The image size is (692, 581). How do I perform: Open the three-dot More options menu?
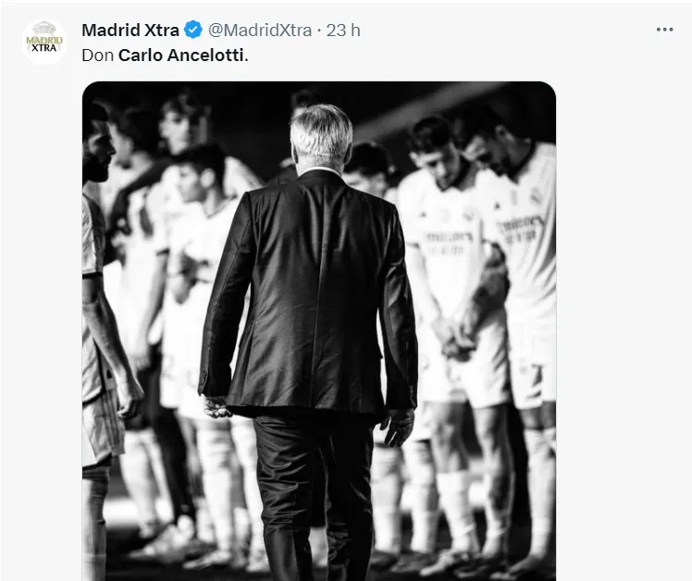(664, 30)
